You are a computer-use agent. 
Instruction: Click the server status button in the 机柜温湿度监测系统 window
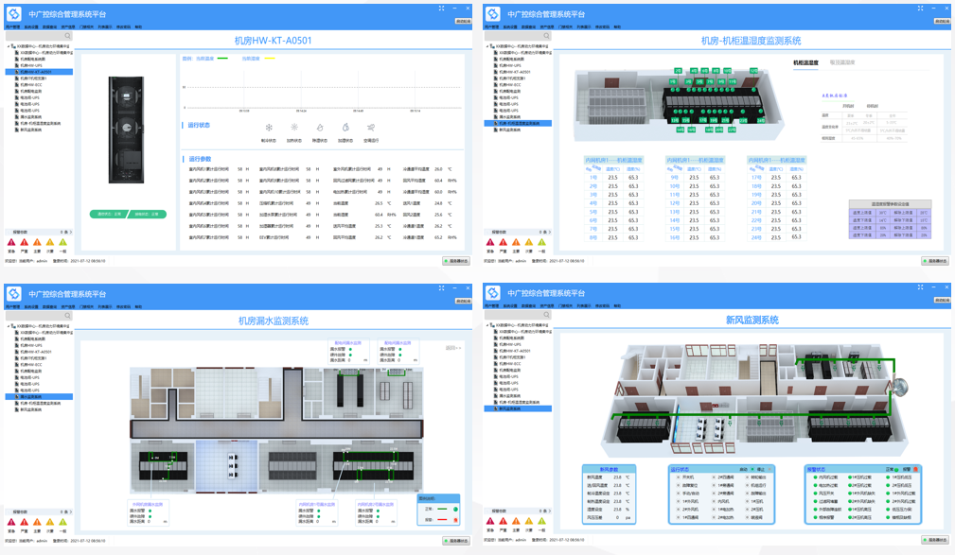click(x=935, y=260)
